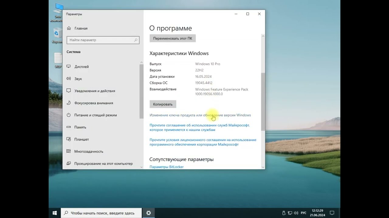Click the Память label in the sidebar
Screen dimensions: 389x218
(x=80, y=127)
